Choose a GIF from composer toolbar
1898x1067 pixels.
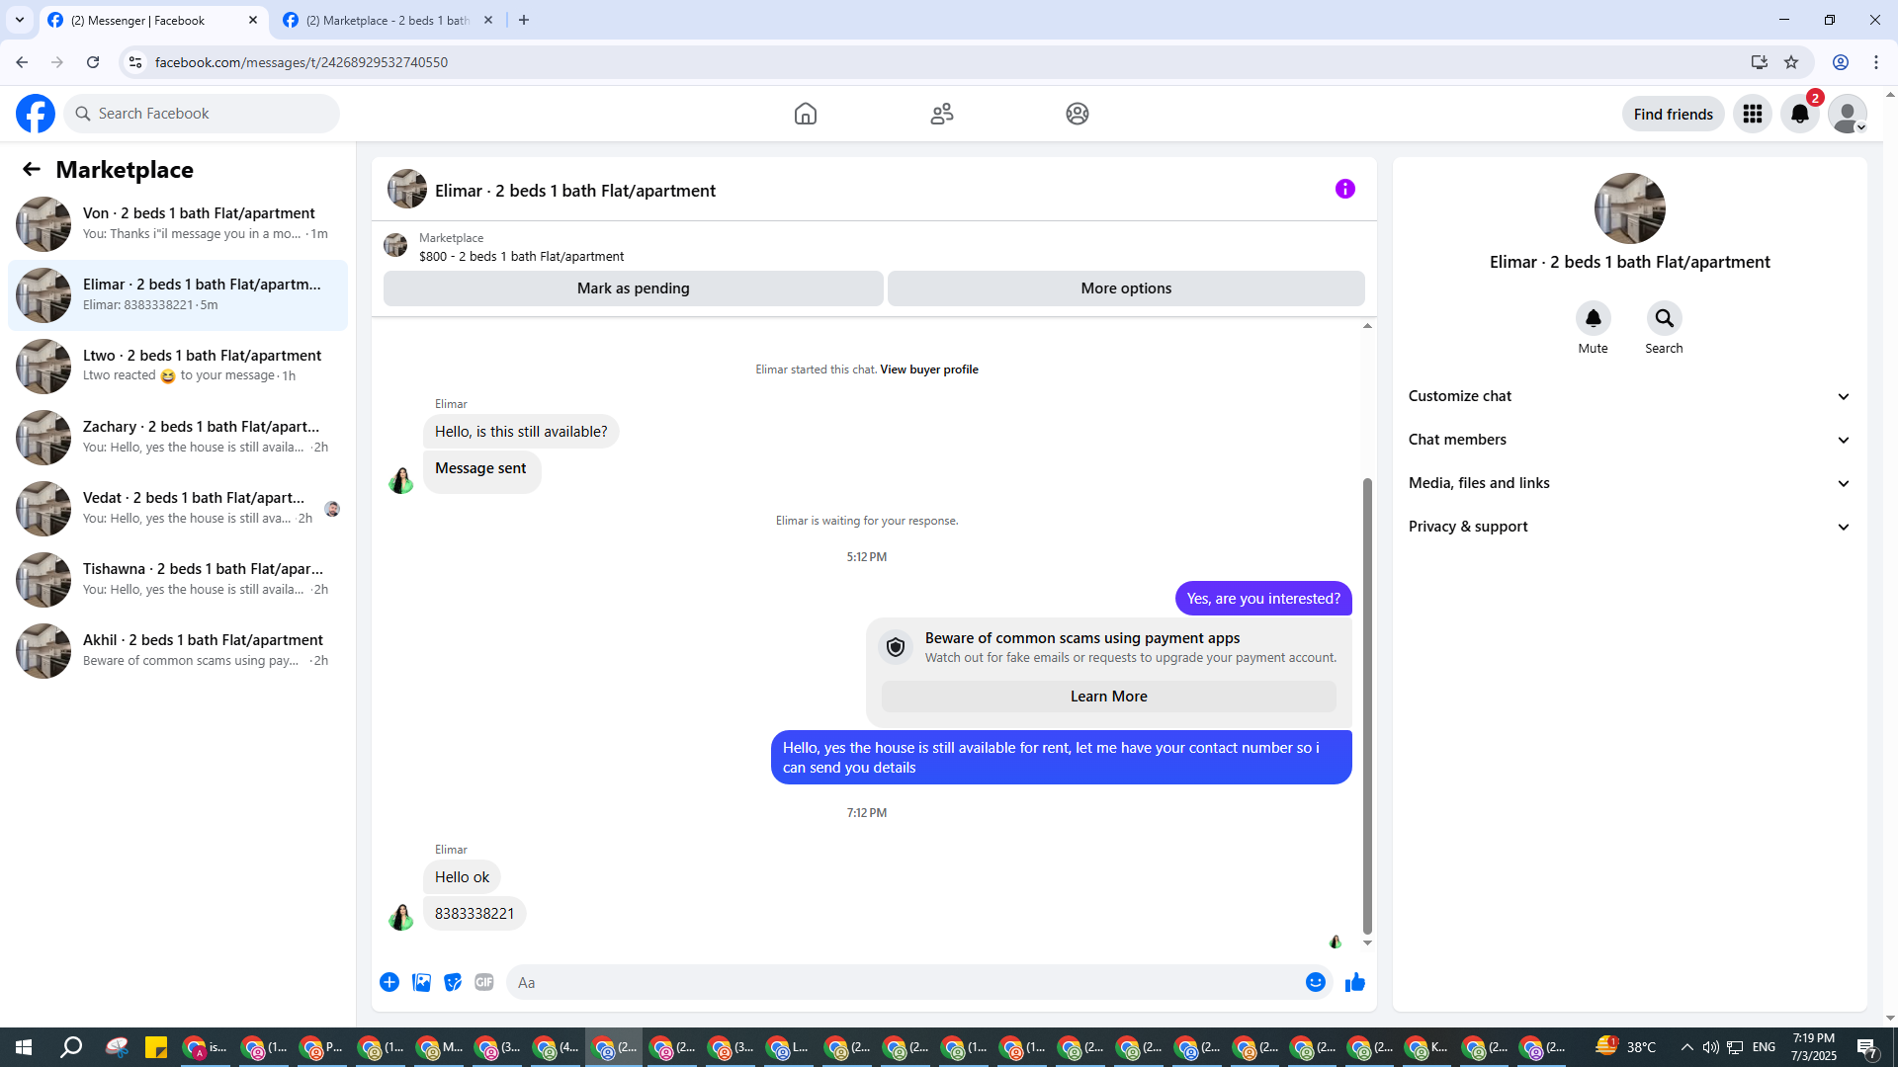(x=483, y=982)
